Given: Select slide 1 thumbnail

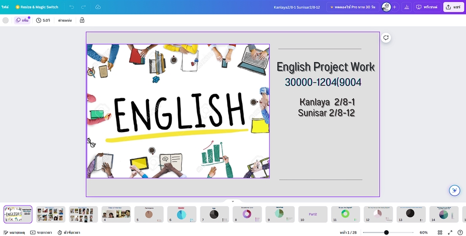Looking at the screenshot, I should [18, 214].
